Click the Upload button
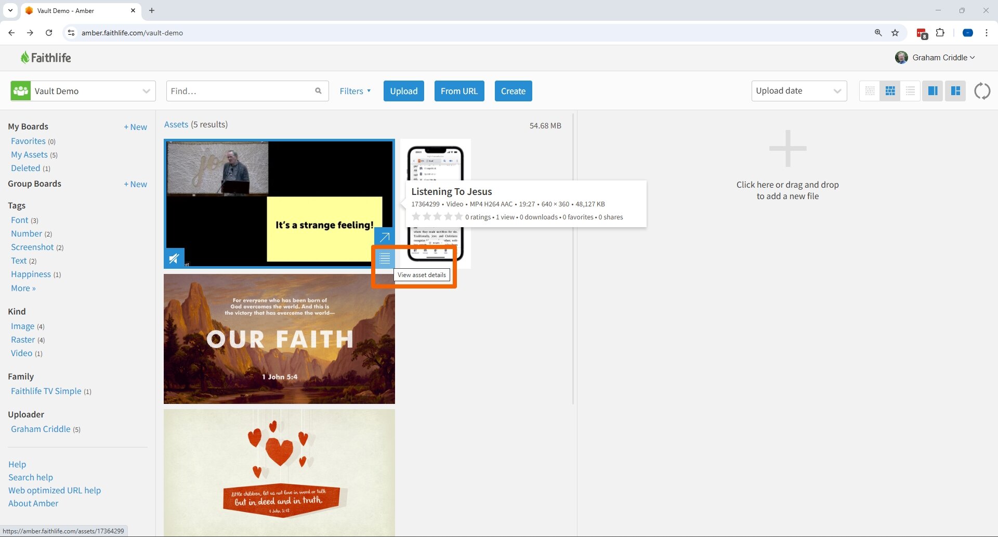This screenshot has height=537, width=998. pos(404,91)
